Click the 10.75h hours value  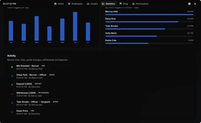[x=190, y=33]
